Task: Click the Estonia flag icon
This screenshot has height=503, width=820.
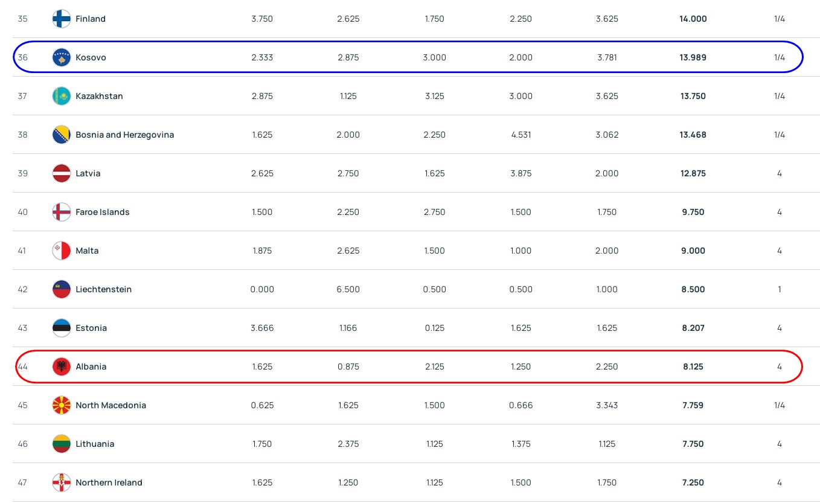Action: click(62, 328)
